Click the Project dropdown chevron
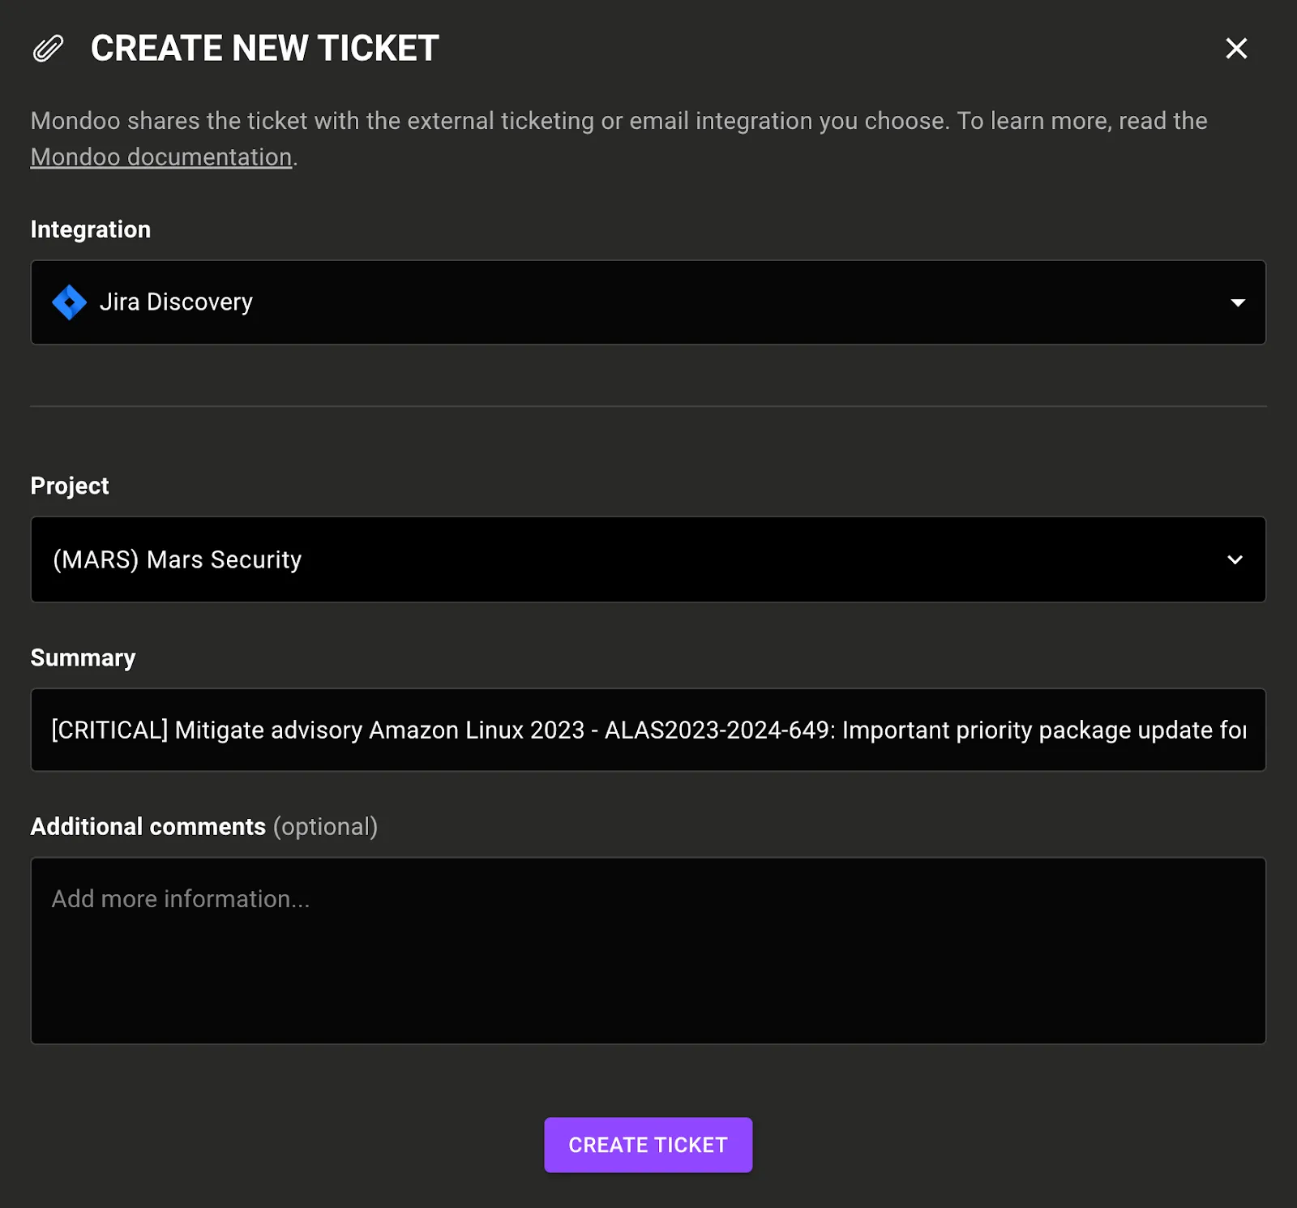 (x=1235, y=559)
